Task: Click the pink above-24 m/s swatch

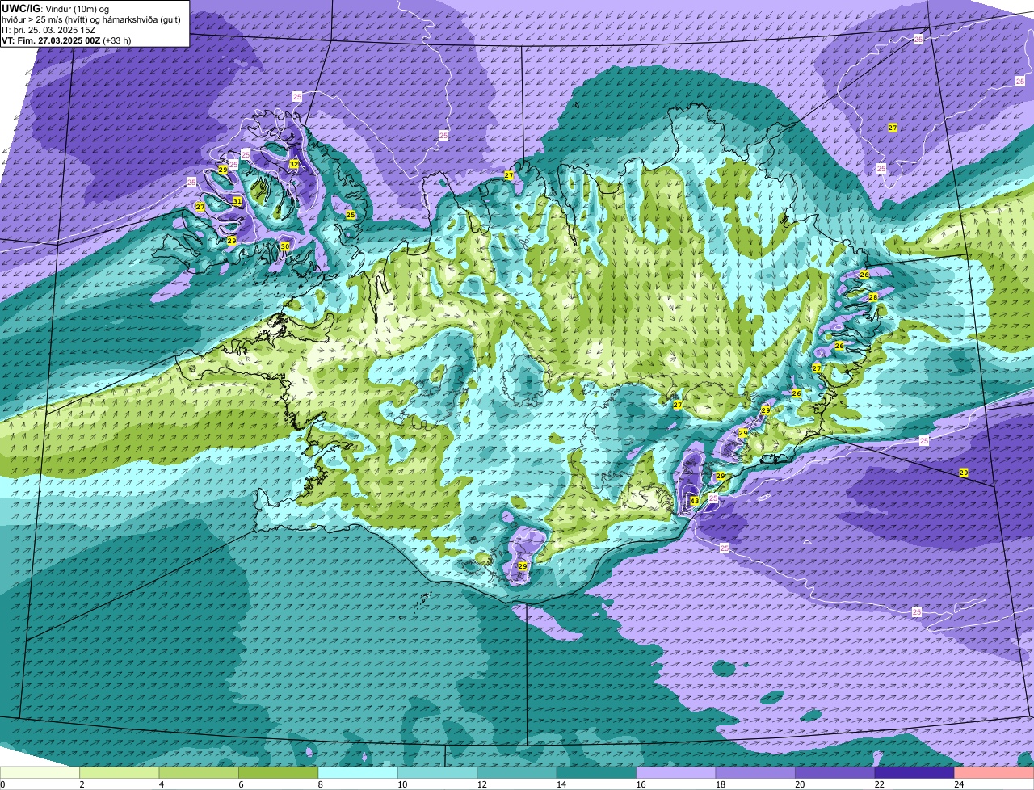Action: (994, 772)
